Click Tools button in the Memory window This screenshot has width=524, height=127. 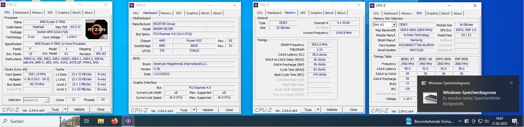click(308, 110)
